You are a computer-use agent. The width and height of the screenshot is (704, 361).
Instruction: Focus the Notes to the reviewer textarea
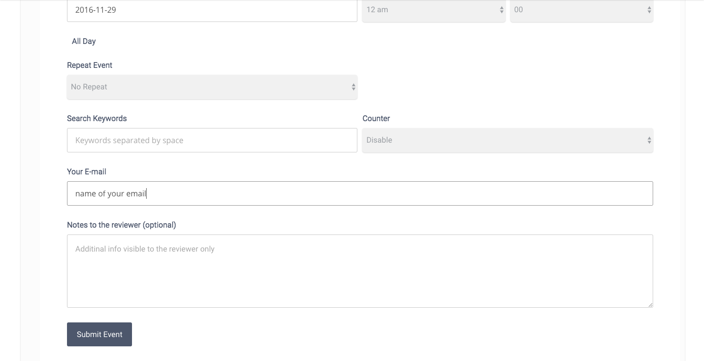pos(360,271)
